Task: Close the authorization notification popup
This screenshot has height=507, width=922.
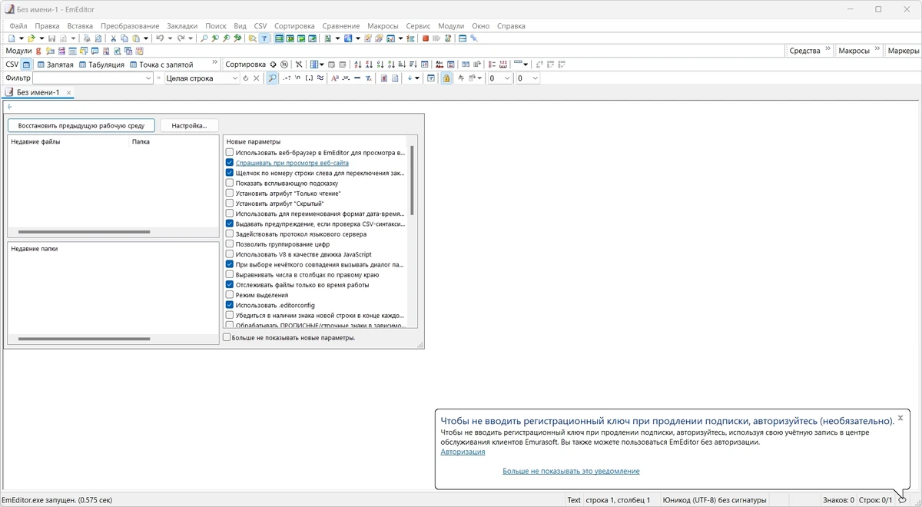Action: (x=900, y=418)
